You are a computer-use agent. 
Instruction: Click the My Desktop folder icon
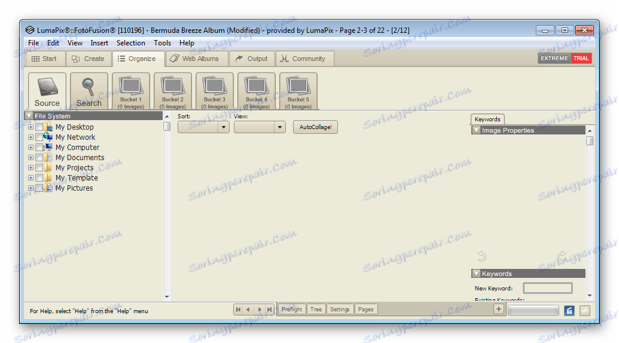click(48, 127)
